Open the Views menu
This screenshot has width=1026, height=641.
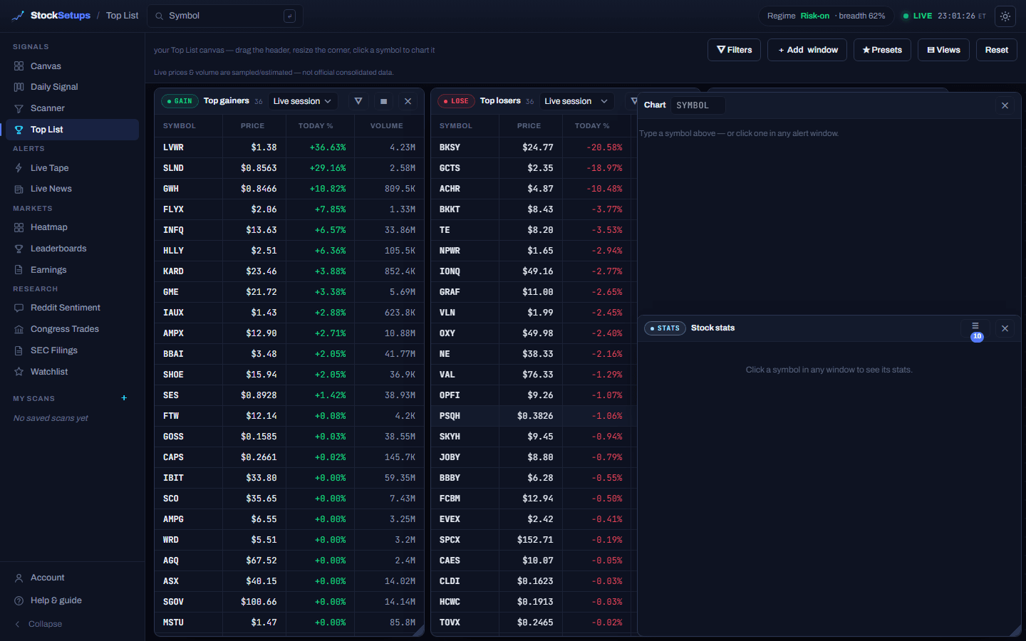(x=943, y=50)
